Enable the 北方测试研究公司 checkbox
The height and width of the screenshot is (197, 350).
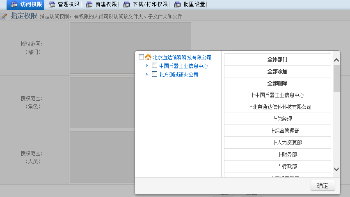[x=155, y=75]
